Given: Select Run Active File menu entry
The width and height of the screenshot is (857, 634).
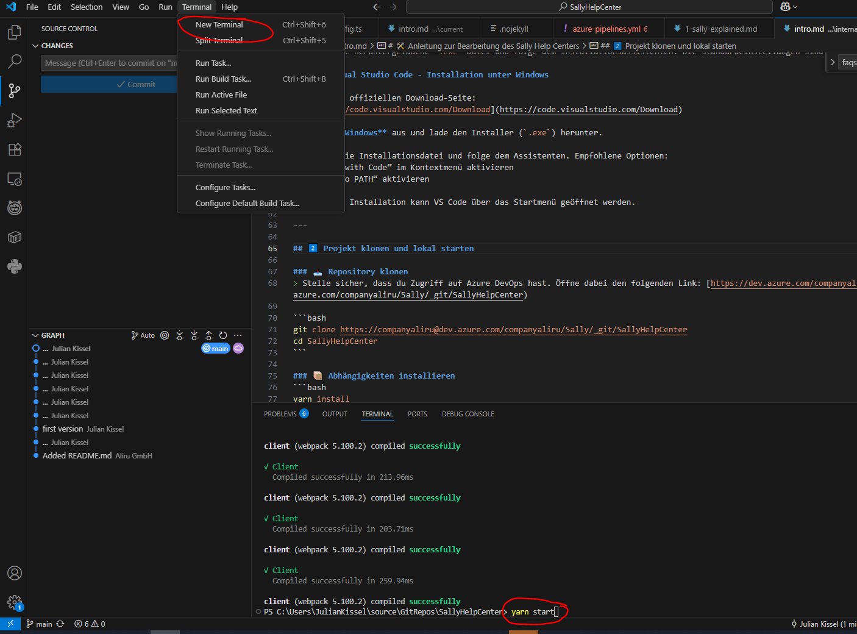Looking at the screenshot, I should (x=260, y=94).
